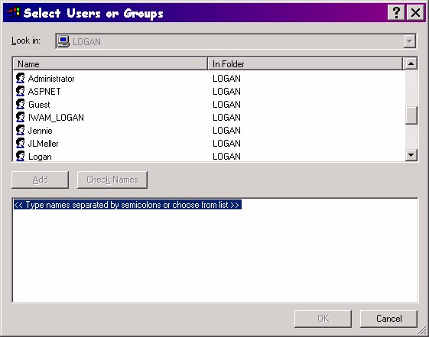Click the names entry text area
This screenshot has height=337, width=429.
click(216, 250)
